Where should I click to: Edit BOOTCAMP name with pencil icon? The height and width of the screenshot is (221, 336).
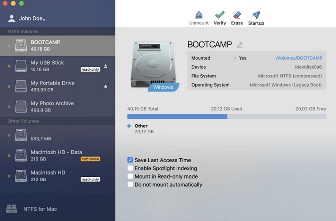coord(239,45)
